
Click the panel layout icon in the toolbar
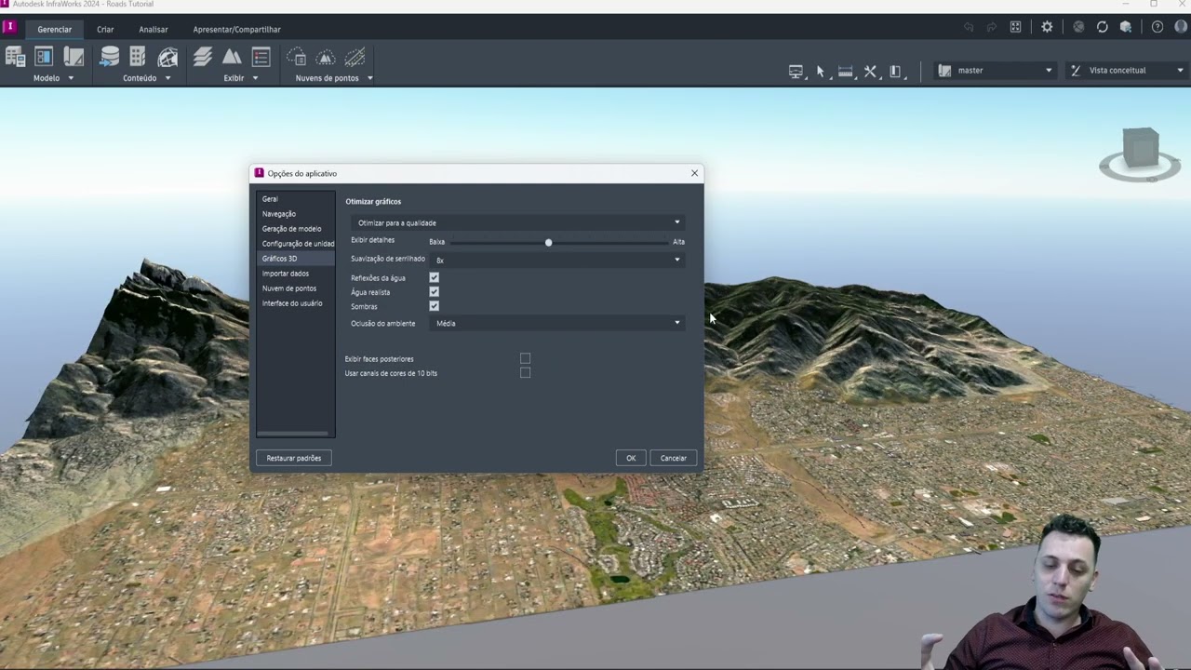(x=896, y=71)
